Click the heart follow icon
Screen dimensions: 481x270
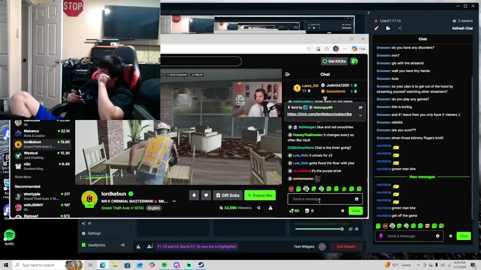pos(206,195)
